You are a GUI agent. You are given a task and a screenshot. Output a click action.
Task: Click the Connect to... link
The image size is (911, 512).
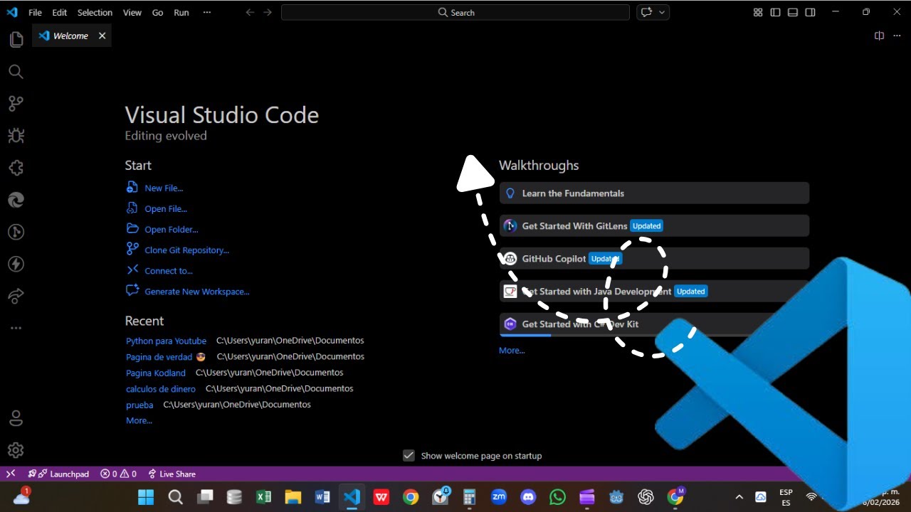click(169, 270)
